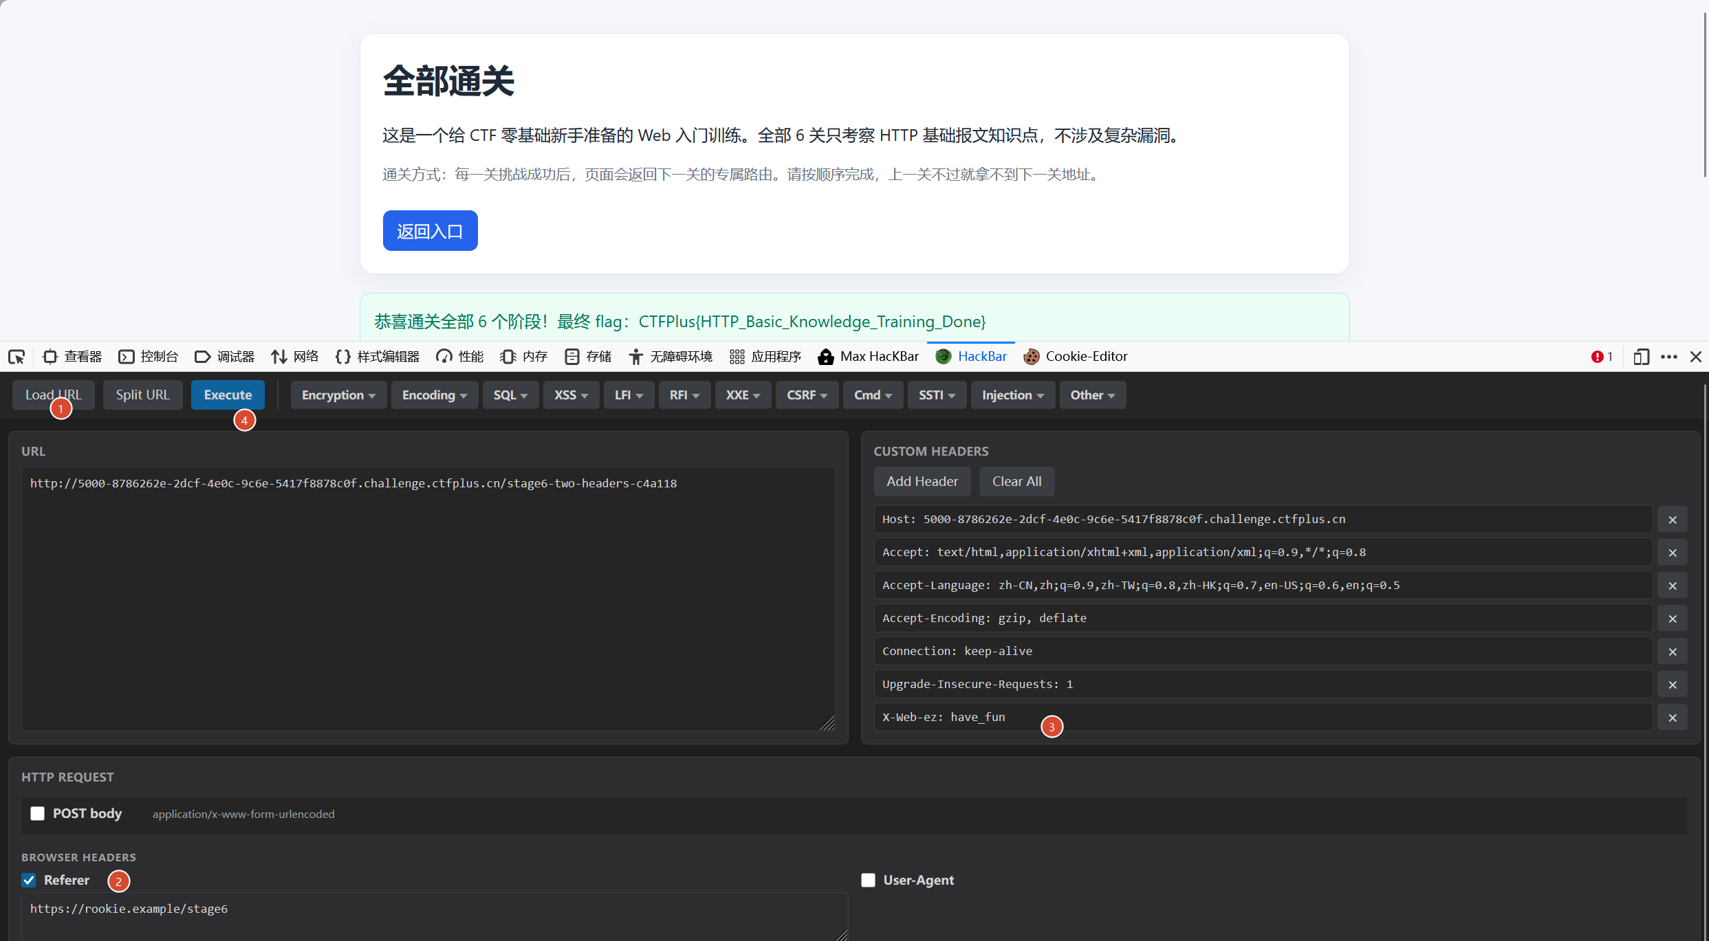Expand the Encoding dropdown
1709x941 pixels.
coord(435,395)
